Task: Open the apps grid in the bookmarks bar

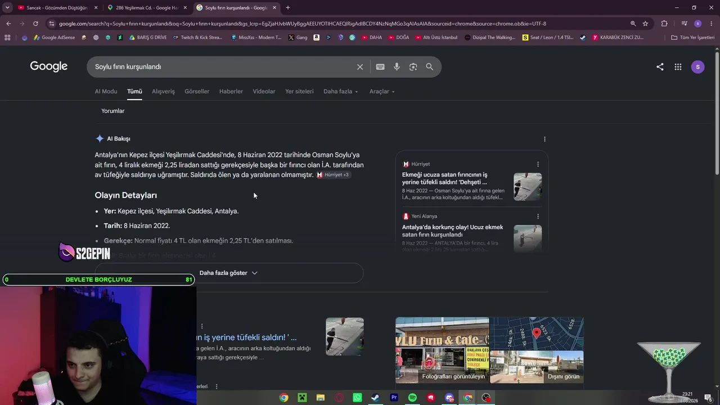Action: pos(7,38)
